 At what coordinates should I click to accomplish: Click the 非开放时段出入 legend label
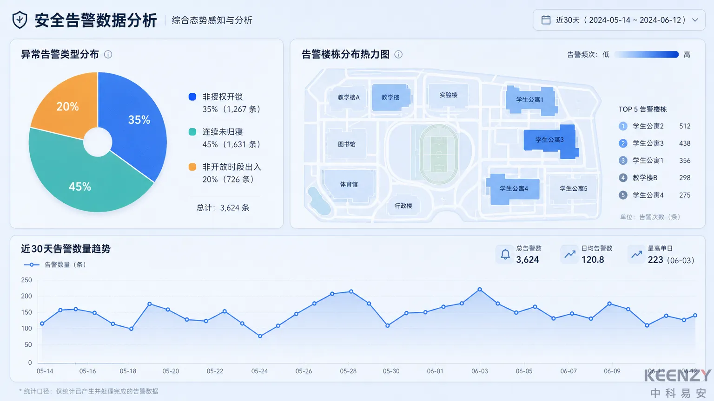pyautogui.click(x=232, y=167)
